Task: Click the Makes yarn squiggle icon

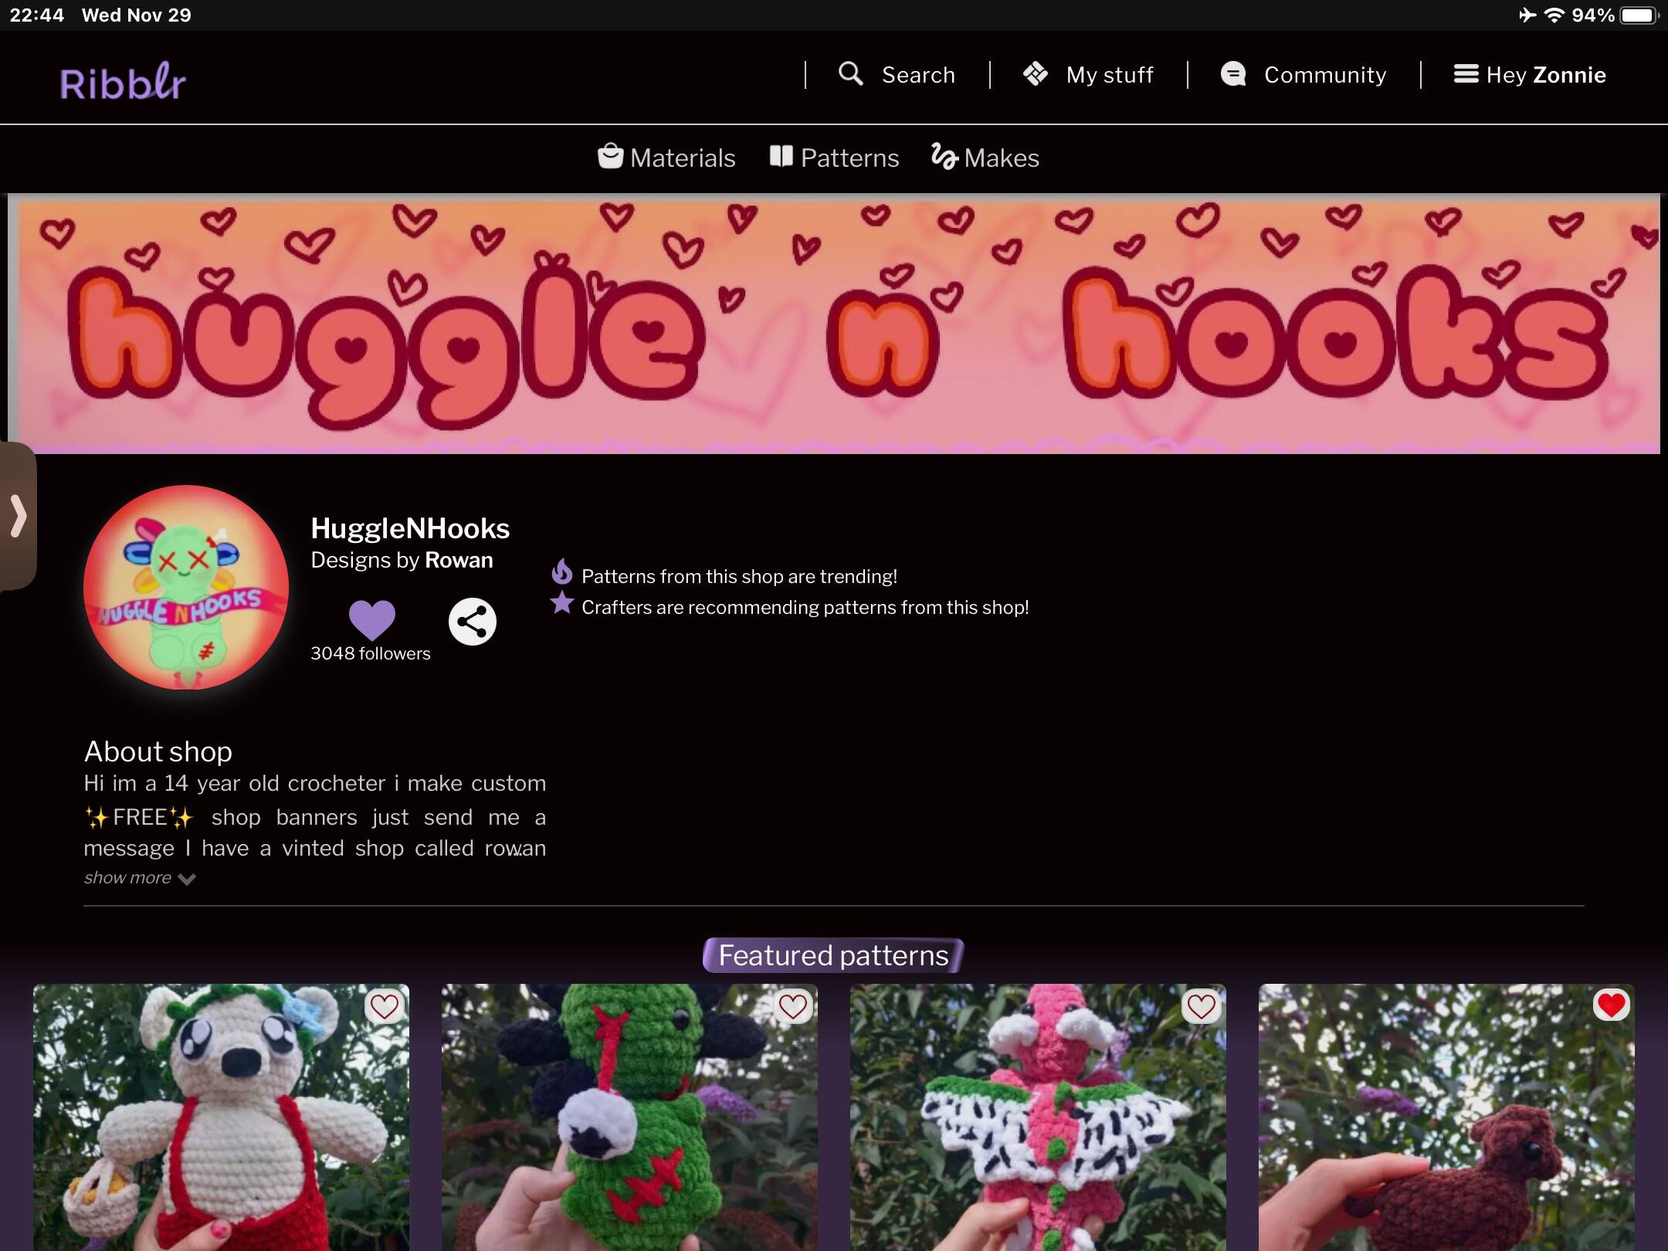Action: point(944,156)
